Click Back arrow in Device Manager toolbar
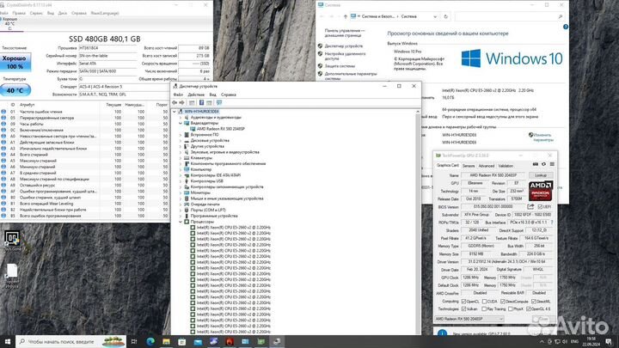The image size is (619, 348). click(x=175, y=102)
